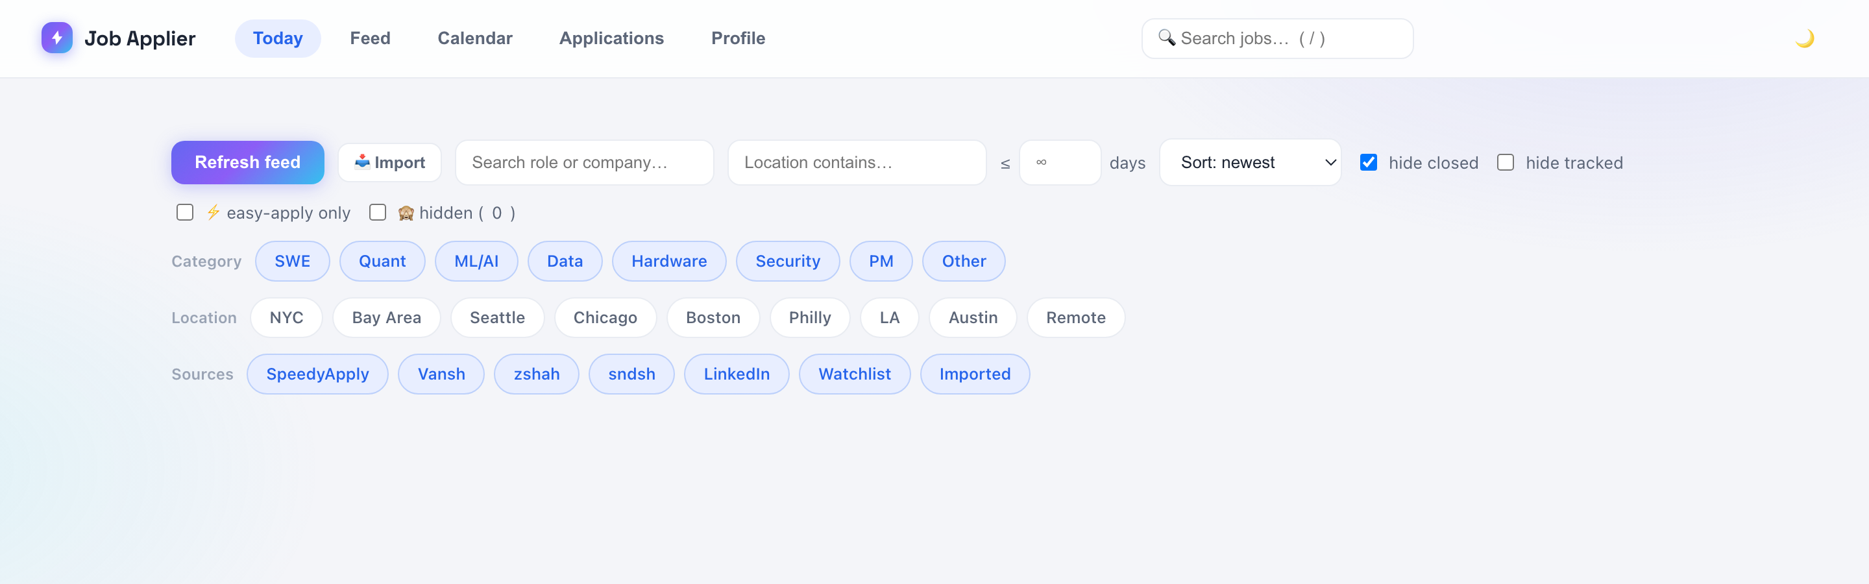Viewport: 1869px width, 584px height.
Task: Toggle the zshah source chip
Action: pyautogui.click(x=536, y=374)
